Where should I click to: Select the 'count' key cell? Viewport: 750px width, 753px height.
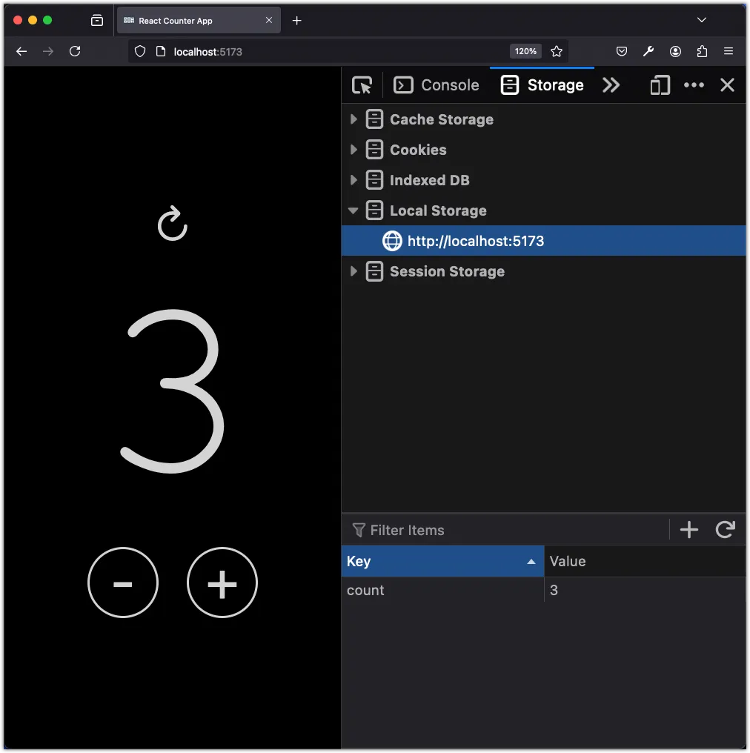[442, 590]
